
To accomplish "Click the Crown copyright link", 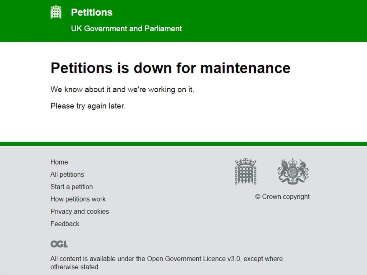I will [282, 197].
